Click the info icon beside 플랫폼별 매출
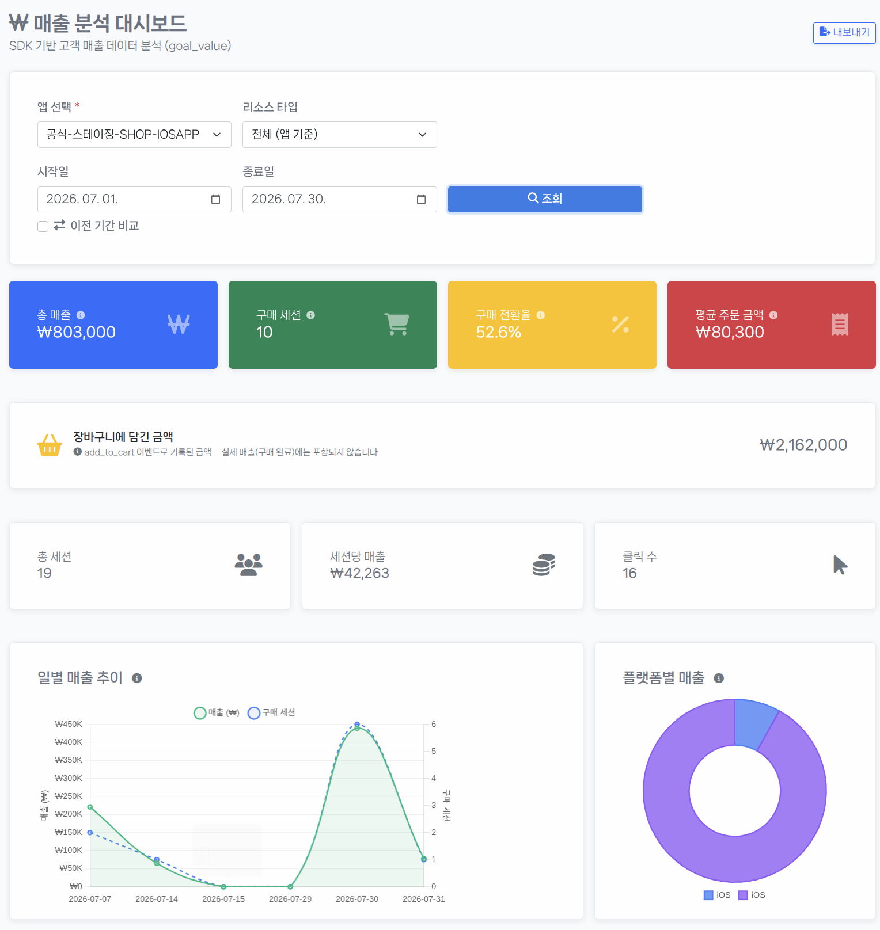Viewport: 880px width, 930px height. point(719,678)
